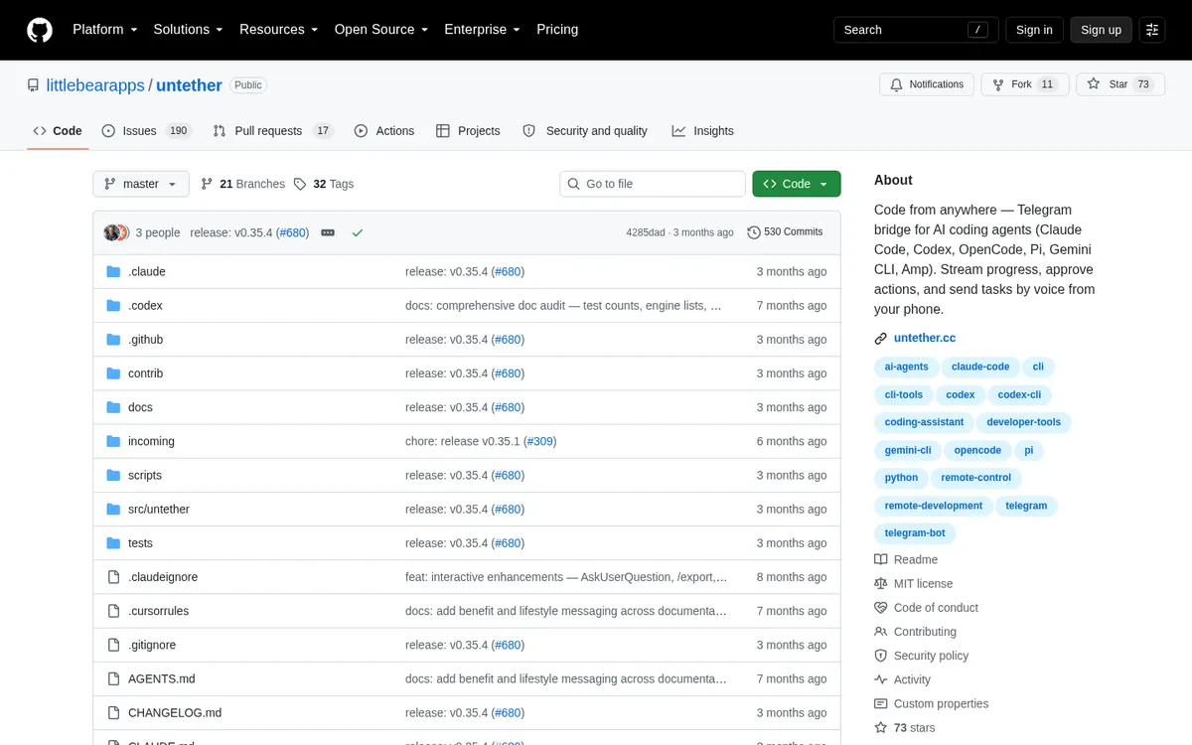The width and height of the screenshot is (1192, 745).
Task: Open the Actions tab
Action: coord(384,131)
